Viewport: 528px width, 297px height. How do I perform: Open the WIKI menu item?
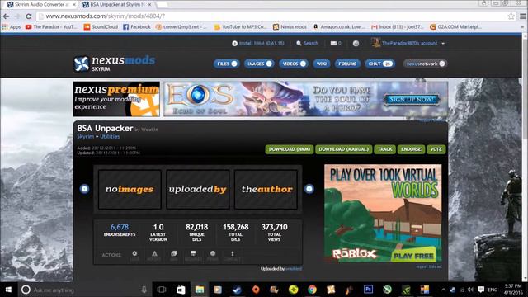(x=322, y=64)
